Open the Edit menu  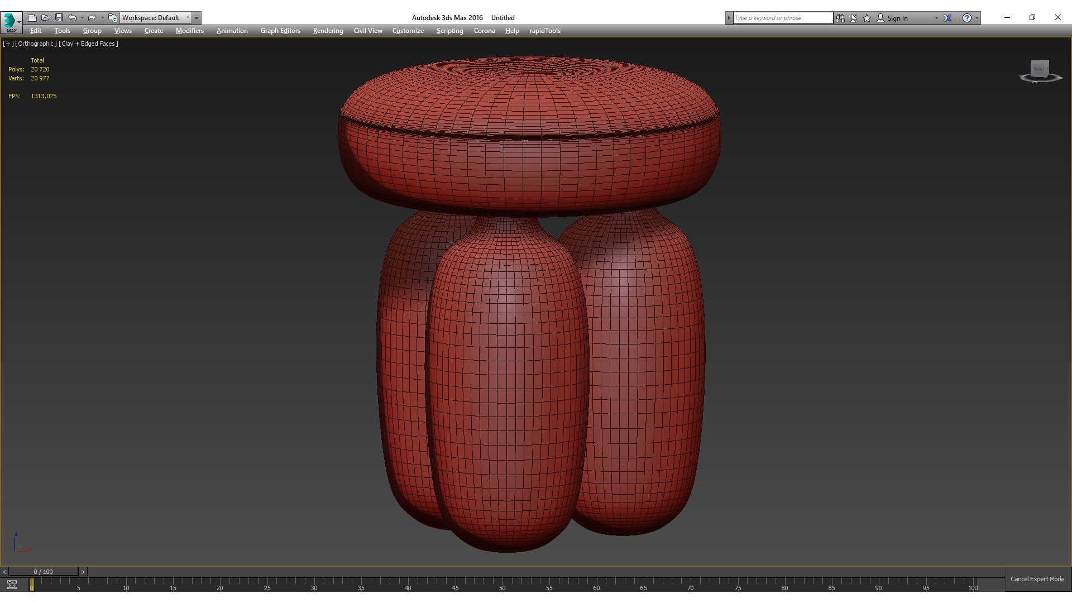point(36,31)
